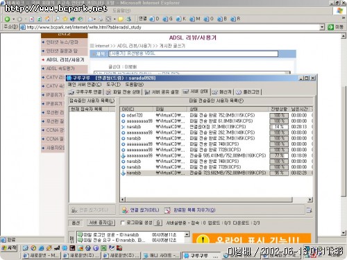Sort by the 아이디 column header
Screen dimensions: 347x260
137,109
